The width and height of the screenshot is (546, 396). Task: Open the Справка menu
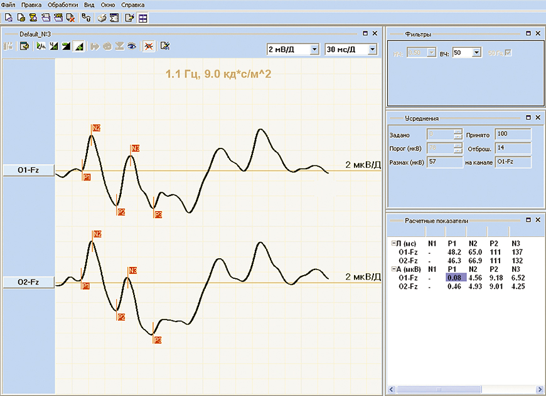[x=133, y=5]
